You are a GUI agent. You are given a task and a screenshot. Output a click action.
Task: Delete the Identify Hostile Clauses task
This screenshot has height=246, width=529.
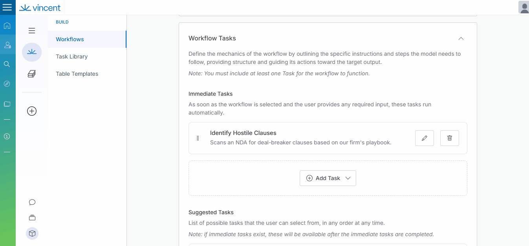click(449, 138)
